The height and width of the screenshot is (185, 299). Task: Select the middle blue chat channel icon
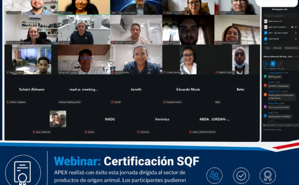[x=273, y=64]
